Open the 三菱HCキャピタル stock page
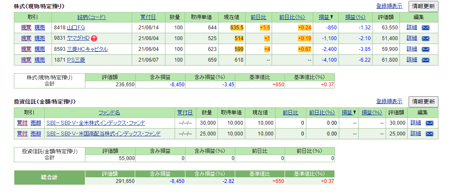The image size is (451, 192). click(88, 49)
